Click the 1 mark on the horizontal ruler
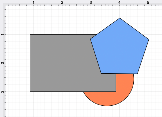 click(x=33, y=3)
